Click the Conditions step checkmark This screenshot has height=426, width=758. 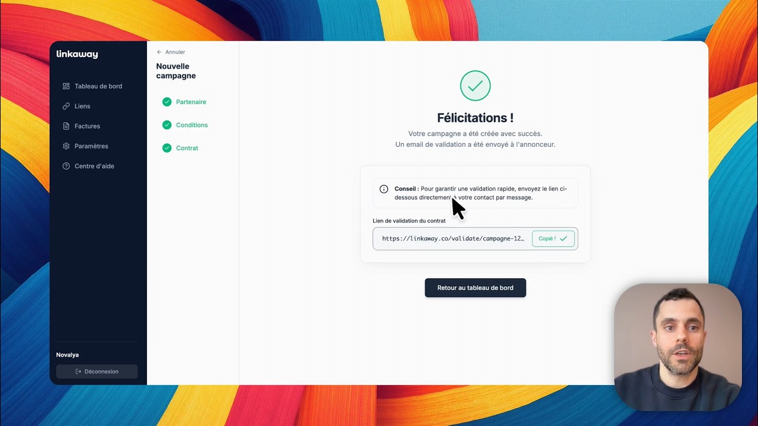click(167, 125)
